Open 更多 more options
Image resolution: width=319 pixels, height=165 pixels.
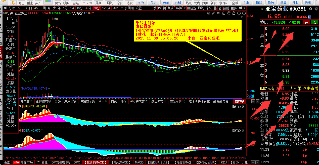[x=234, y=8]
